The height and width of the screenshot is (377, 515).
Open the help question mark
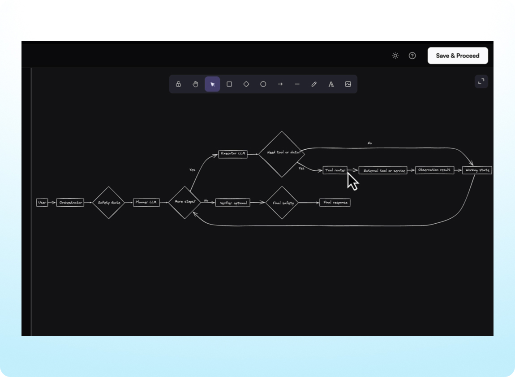pyautogui.click(x=412, y=56)
